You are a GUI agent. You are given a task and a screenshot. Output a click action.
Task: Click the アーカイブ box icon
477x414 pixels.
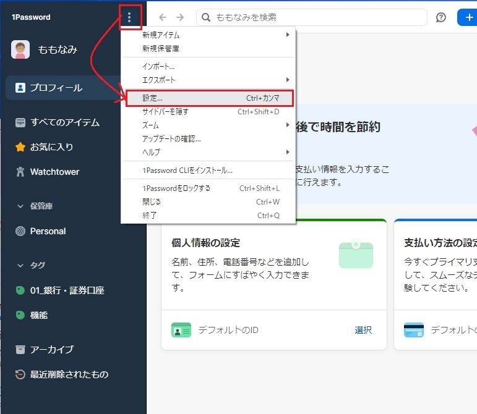(20, 350)
